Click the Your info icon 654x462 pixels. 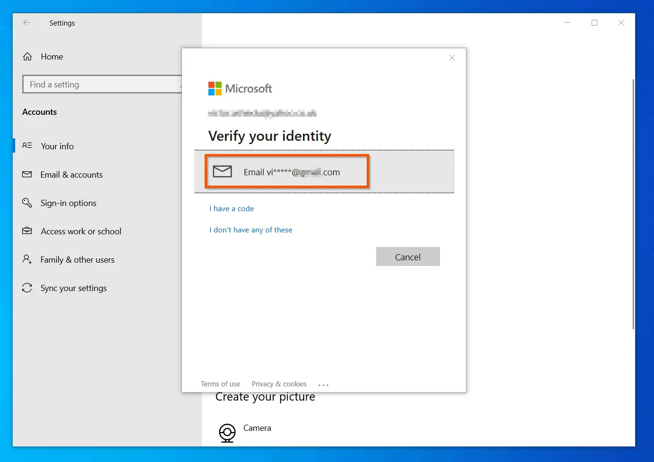(x=27, y=146)
